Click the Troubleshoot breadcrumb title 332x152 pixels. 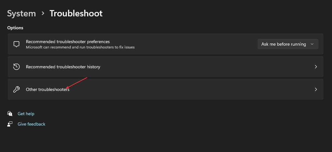pyautogui.click(x=76, y=14)
